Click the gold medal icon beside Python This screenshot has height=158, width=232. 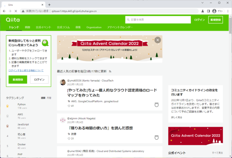click(8, 106)
